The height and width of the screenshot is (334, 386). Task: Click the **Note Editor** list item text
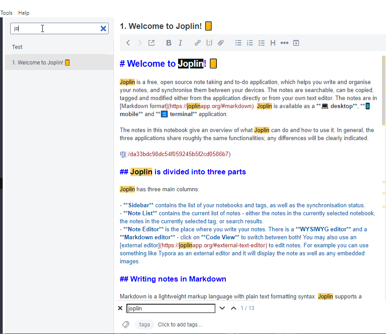(x=244, y=245)
